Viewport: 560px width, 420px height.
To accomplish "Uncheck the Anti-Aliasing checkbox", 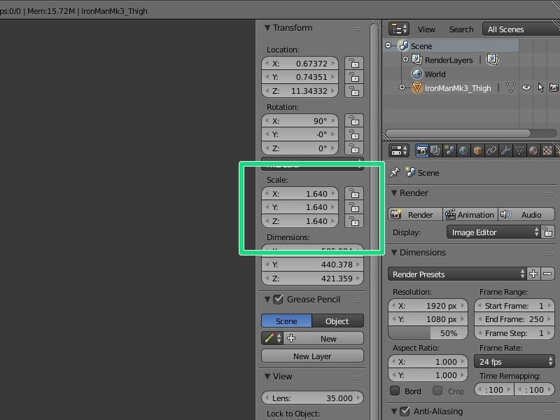I will (x=405, y=411).
